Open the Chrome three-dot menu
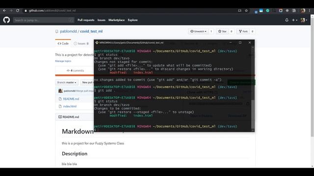 pyautogui.click(x=310, y=11)
